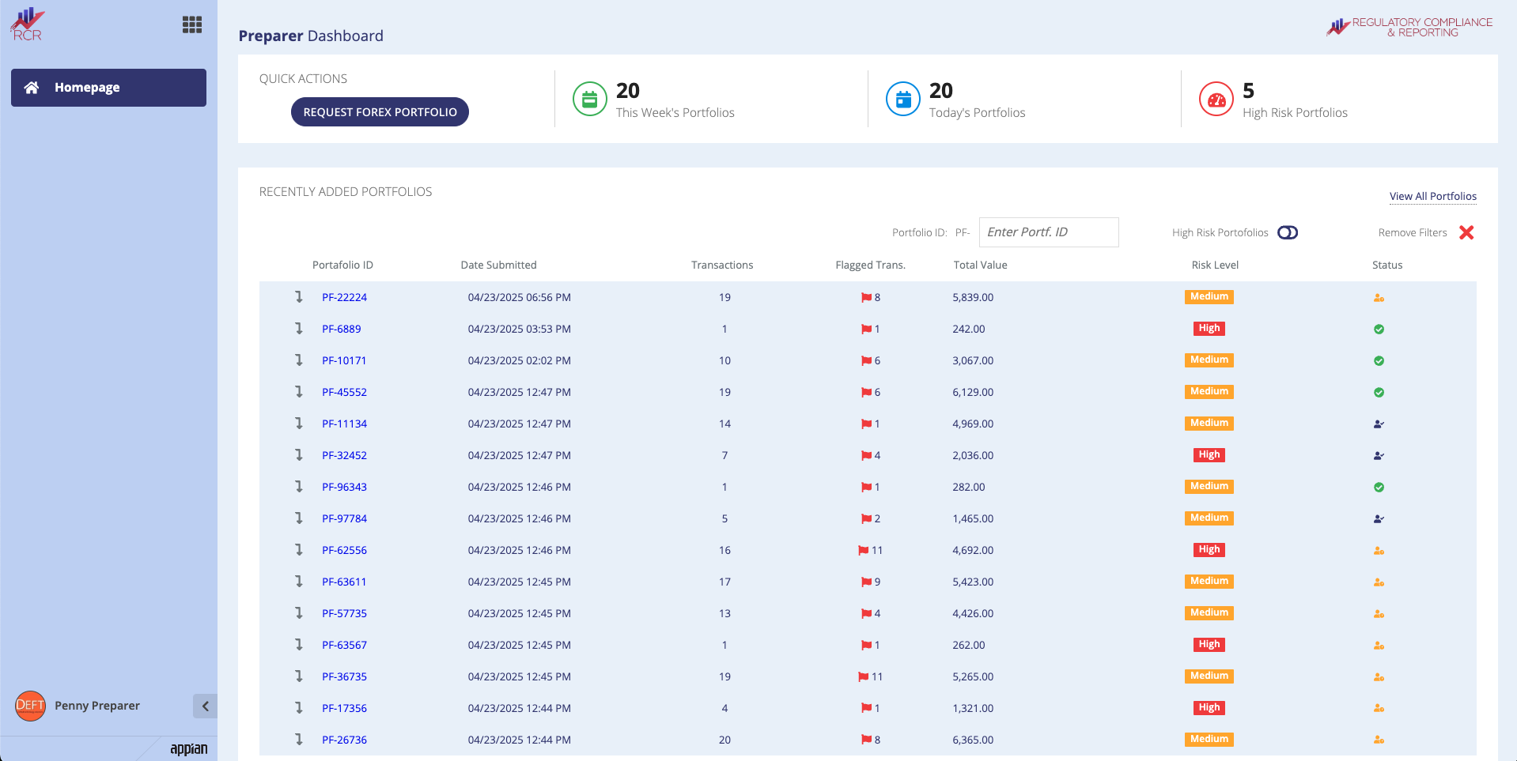Click the Flagged Trans. column header
Image resolution: width=1517 pixels, height=761 pixels.
[x=870, y=266]
